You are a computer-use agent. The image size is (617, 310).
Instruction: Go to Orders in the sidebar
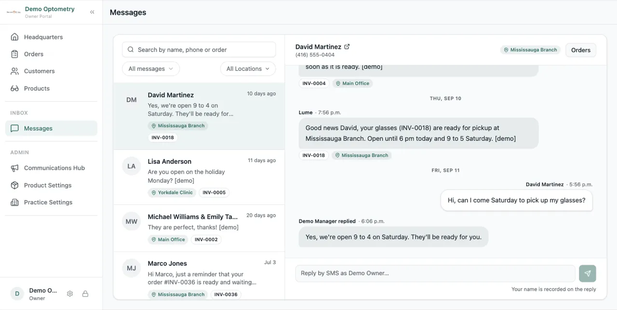(x=51, y=54)
